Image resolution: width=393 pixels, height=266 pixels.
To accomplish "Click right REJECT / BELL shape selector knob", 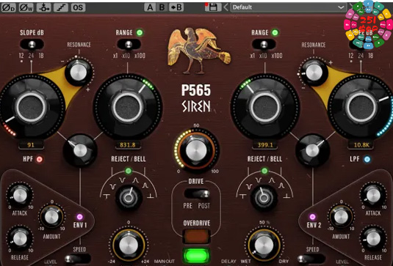I will click(x=264, y=198).
